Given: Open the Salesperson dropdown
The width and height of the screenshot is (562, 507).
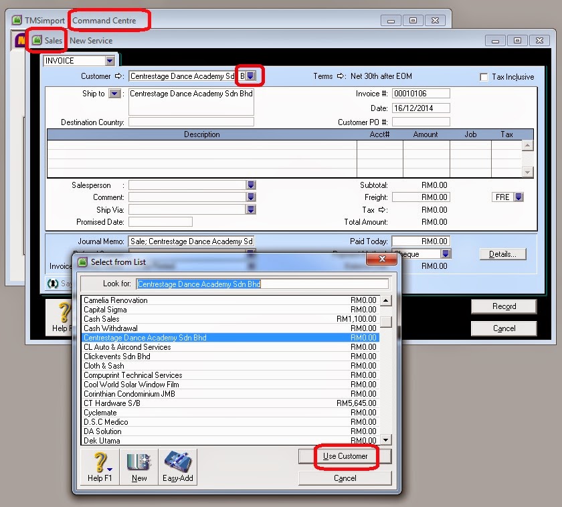Looking at the screenshot, I should (x=250, y=185).
